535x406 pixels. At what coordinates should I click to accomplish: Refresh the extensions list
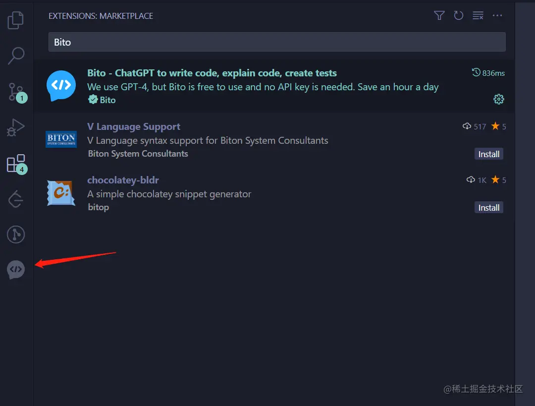pos(459,16)
